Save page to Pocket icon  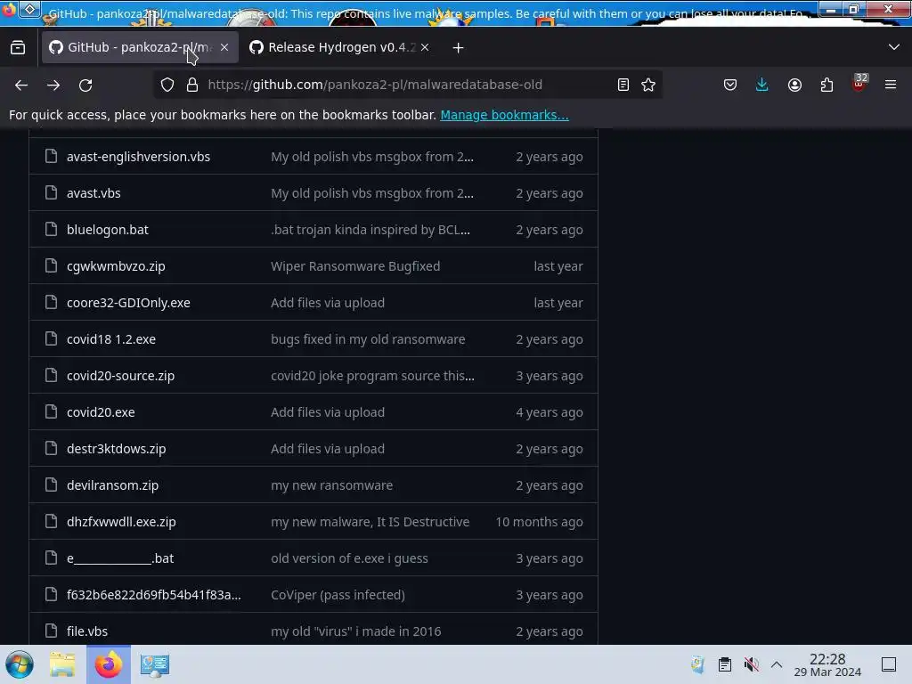tap(730, 85)
